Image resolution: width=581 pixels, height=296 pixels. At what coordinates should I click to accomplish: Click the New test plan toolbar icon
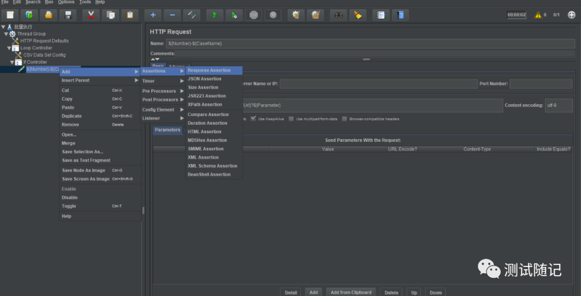pyautogui.click(x=10, y=15)
